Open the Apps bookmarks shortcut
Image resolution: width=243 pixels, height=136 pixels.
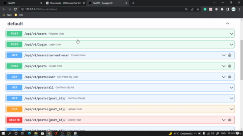pos(7,15)
